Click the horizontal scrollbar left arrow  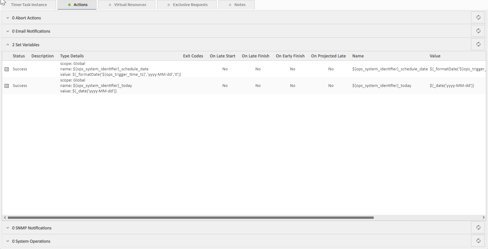[5, 218]
